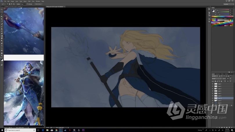235x132 pixels.
Task: Click the Refine Edge button
Action: (38, 4)
